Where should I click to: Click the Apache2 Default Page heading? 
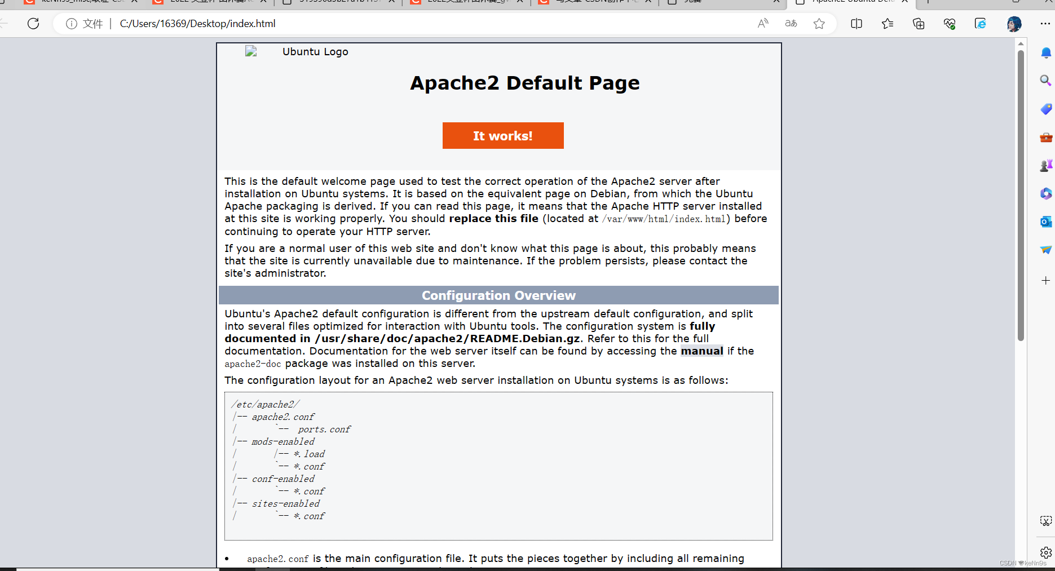point(525,83)
